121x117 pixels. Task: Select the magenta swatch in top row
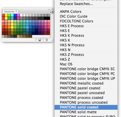(18, 15)
